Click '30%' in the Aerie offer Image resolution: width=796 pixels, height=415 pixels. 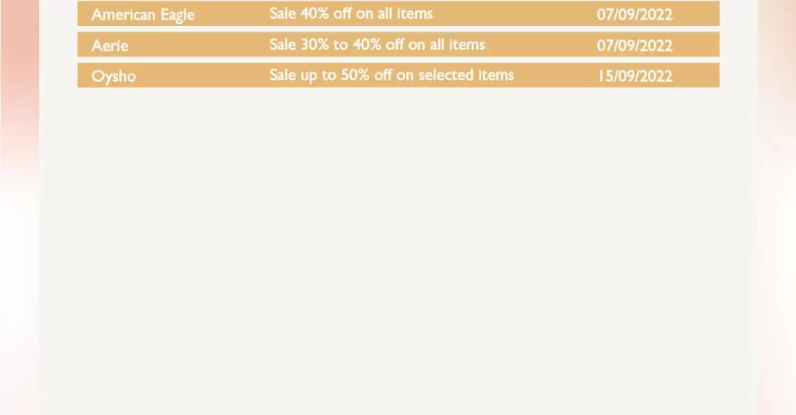pyautogui.click(x=315, y=45)
